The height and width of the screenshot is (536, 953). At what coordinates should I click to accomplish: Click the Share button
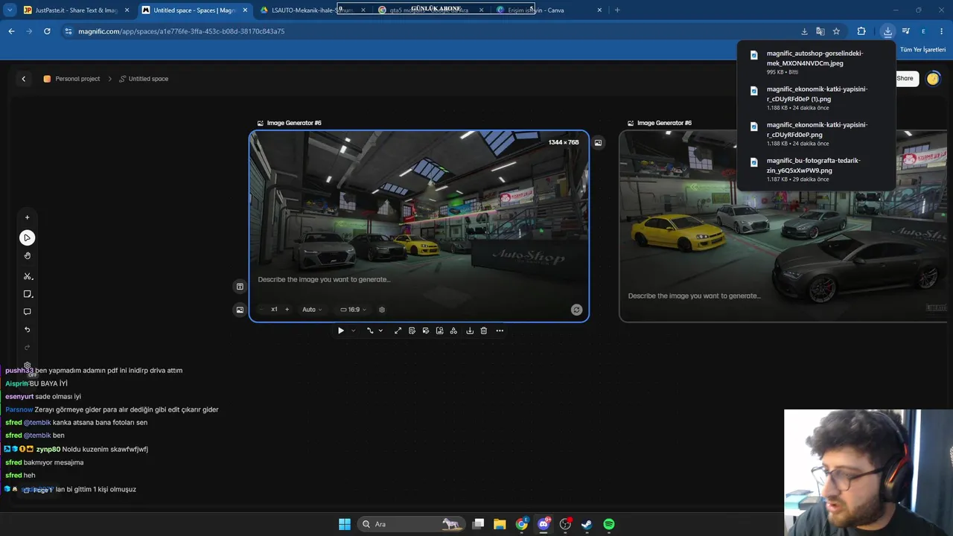[905, 78]
